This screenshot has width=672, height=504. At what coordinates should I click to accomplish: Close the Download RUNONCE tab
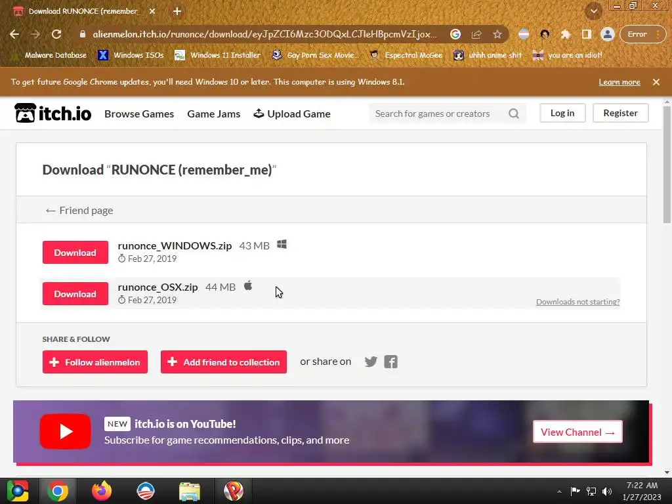click(x=152, y=11)
